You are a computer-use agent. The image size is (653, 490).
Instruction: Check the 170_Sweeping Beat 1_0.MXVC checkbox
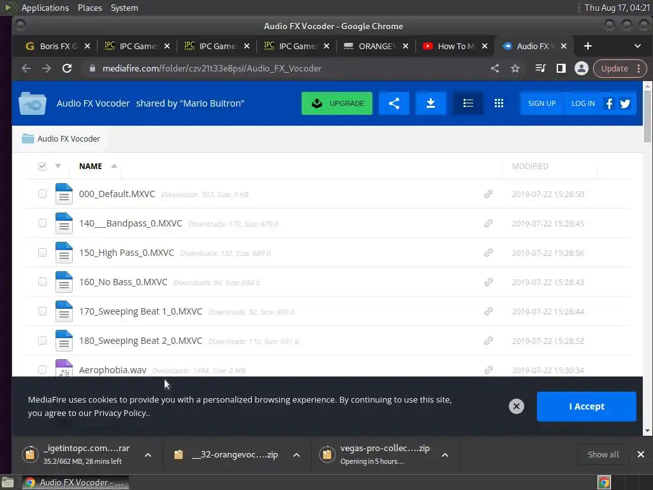(42, 311)
